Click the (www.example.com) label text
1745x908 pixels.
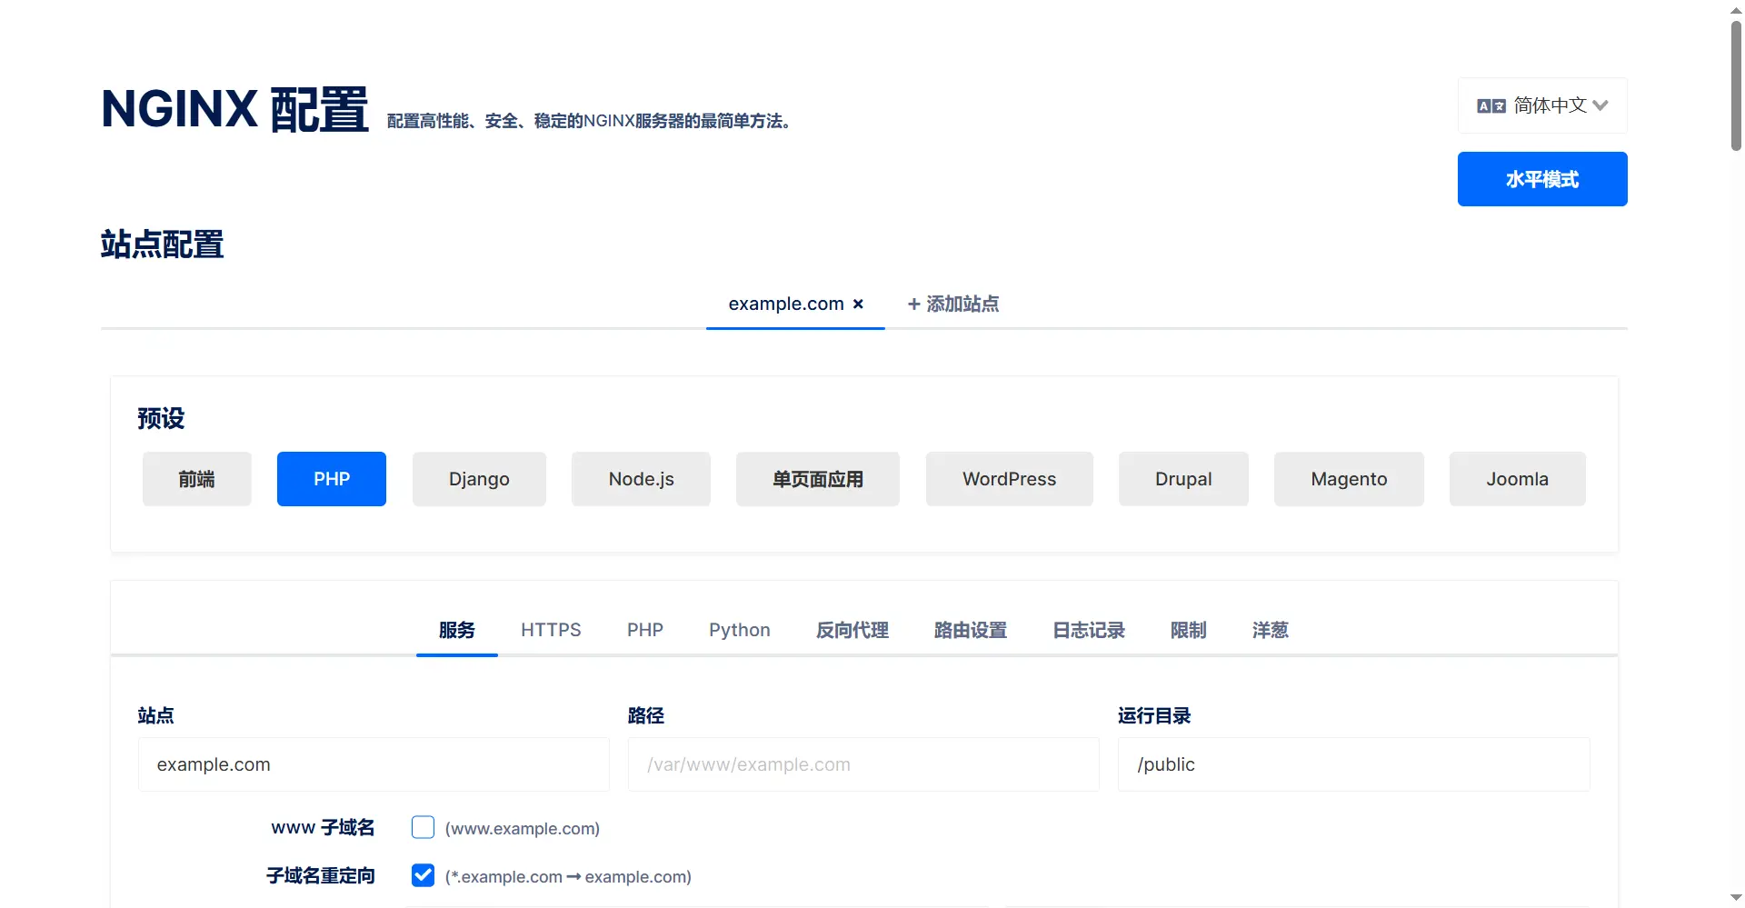click(x=523, y=828)
